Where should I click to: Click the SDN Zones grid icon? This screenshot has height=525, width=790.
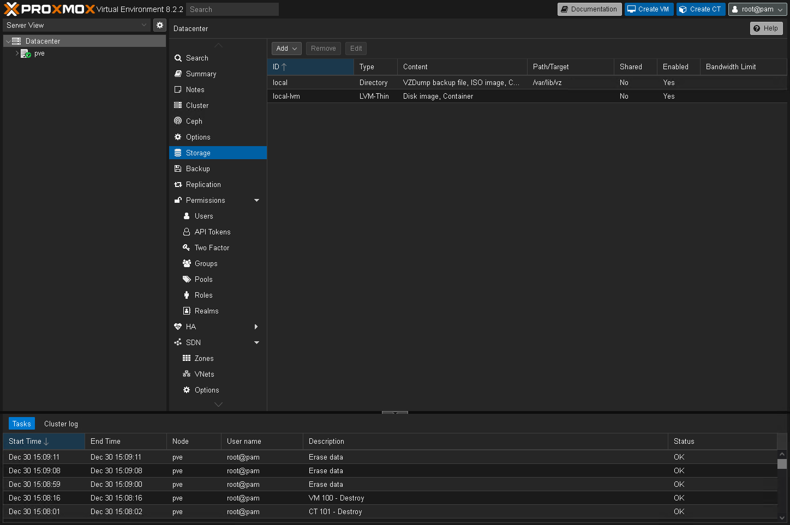pyautogui.click(x=187, y=358)
